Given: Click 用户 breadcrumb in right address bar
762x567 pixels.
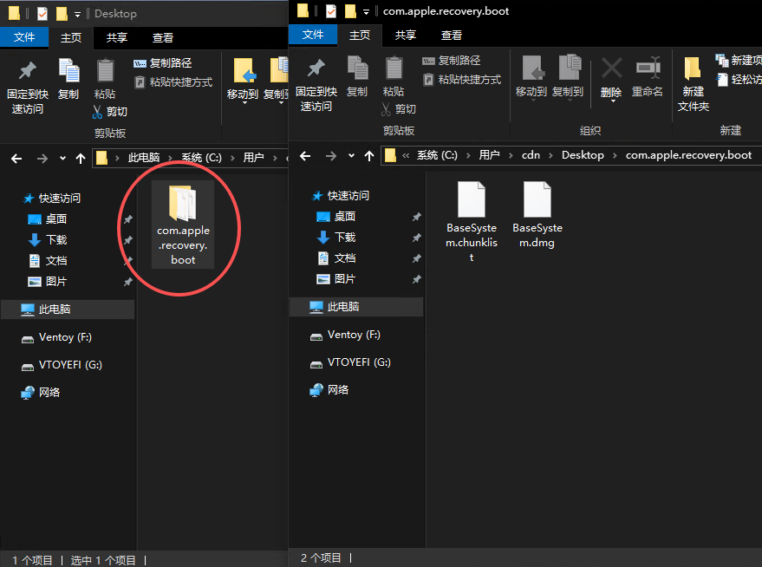Looking at the screenshot, I should (x=490, y=155).
